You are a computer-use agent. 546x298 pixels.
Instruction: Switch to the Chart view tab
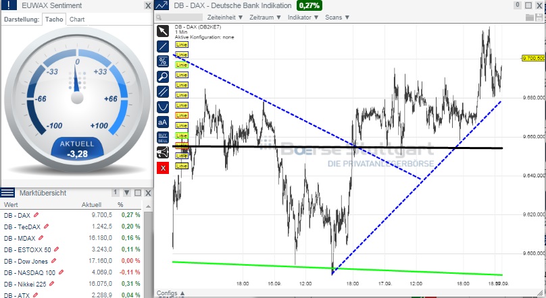pyautogui.click(x=77, y=20)
